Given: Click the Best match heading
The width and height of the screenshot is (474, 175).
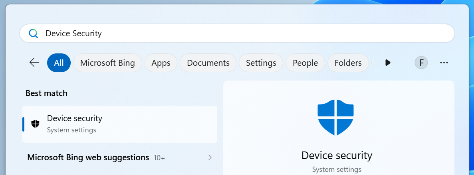Looking at the screenshot, I should (46, 93).
